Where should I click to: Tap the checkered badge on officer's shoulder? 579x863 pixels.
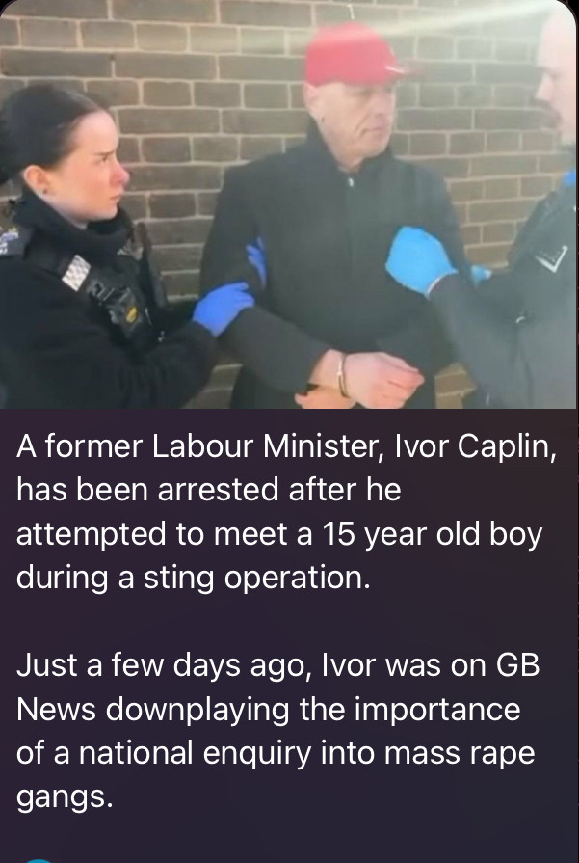[76, 273]
